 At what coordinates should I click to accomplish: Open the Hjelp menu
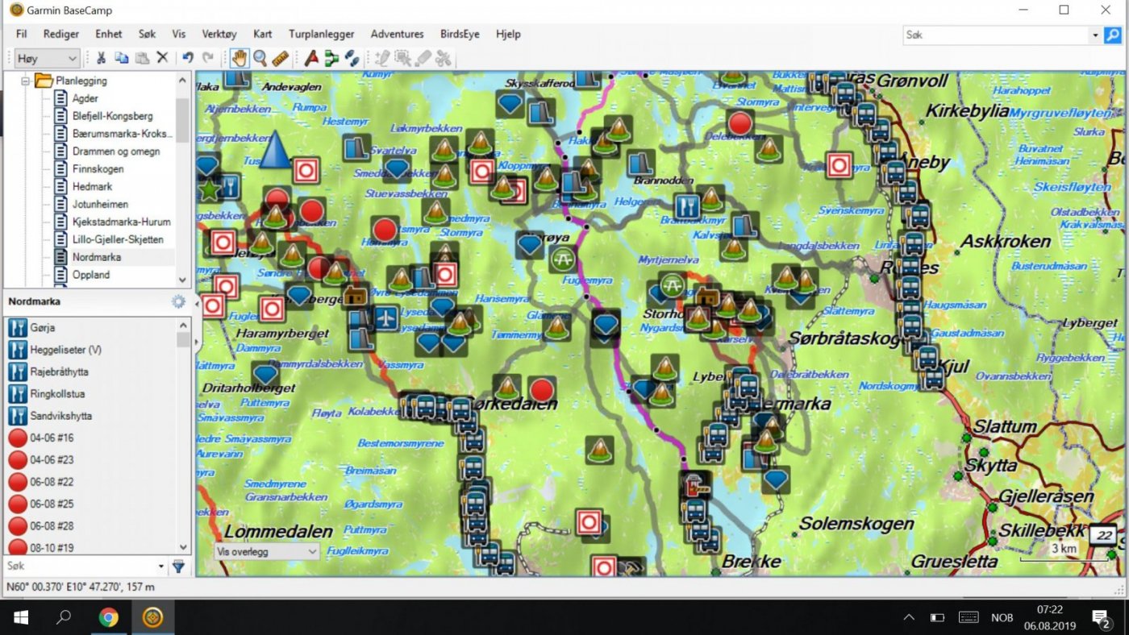click(508, 34)
